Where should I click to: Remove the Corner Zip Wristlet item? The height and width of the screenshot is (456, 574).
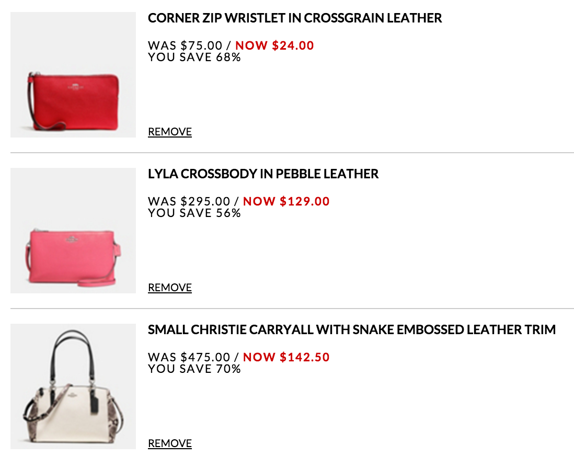(170, 132)
